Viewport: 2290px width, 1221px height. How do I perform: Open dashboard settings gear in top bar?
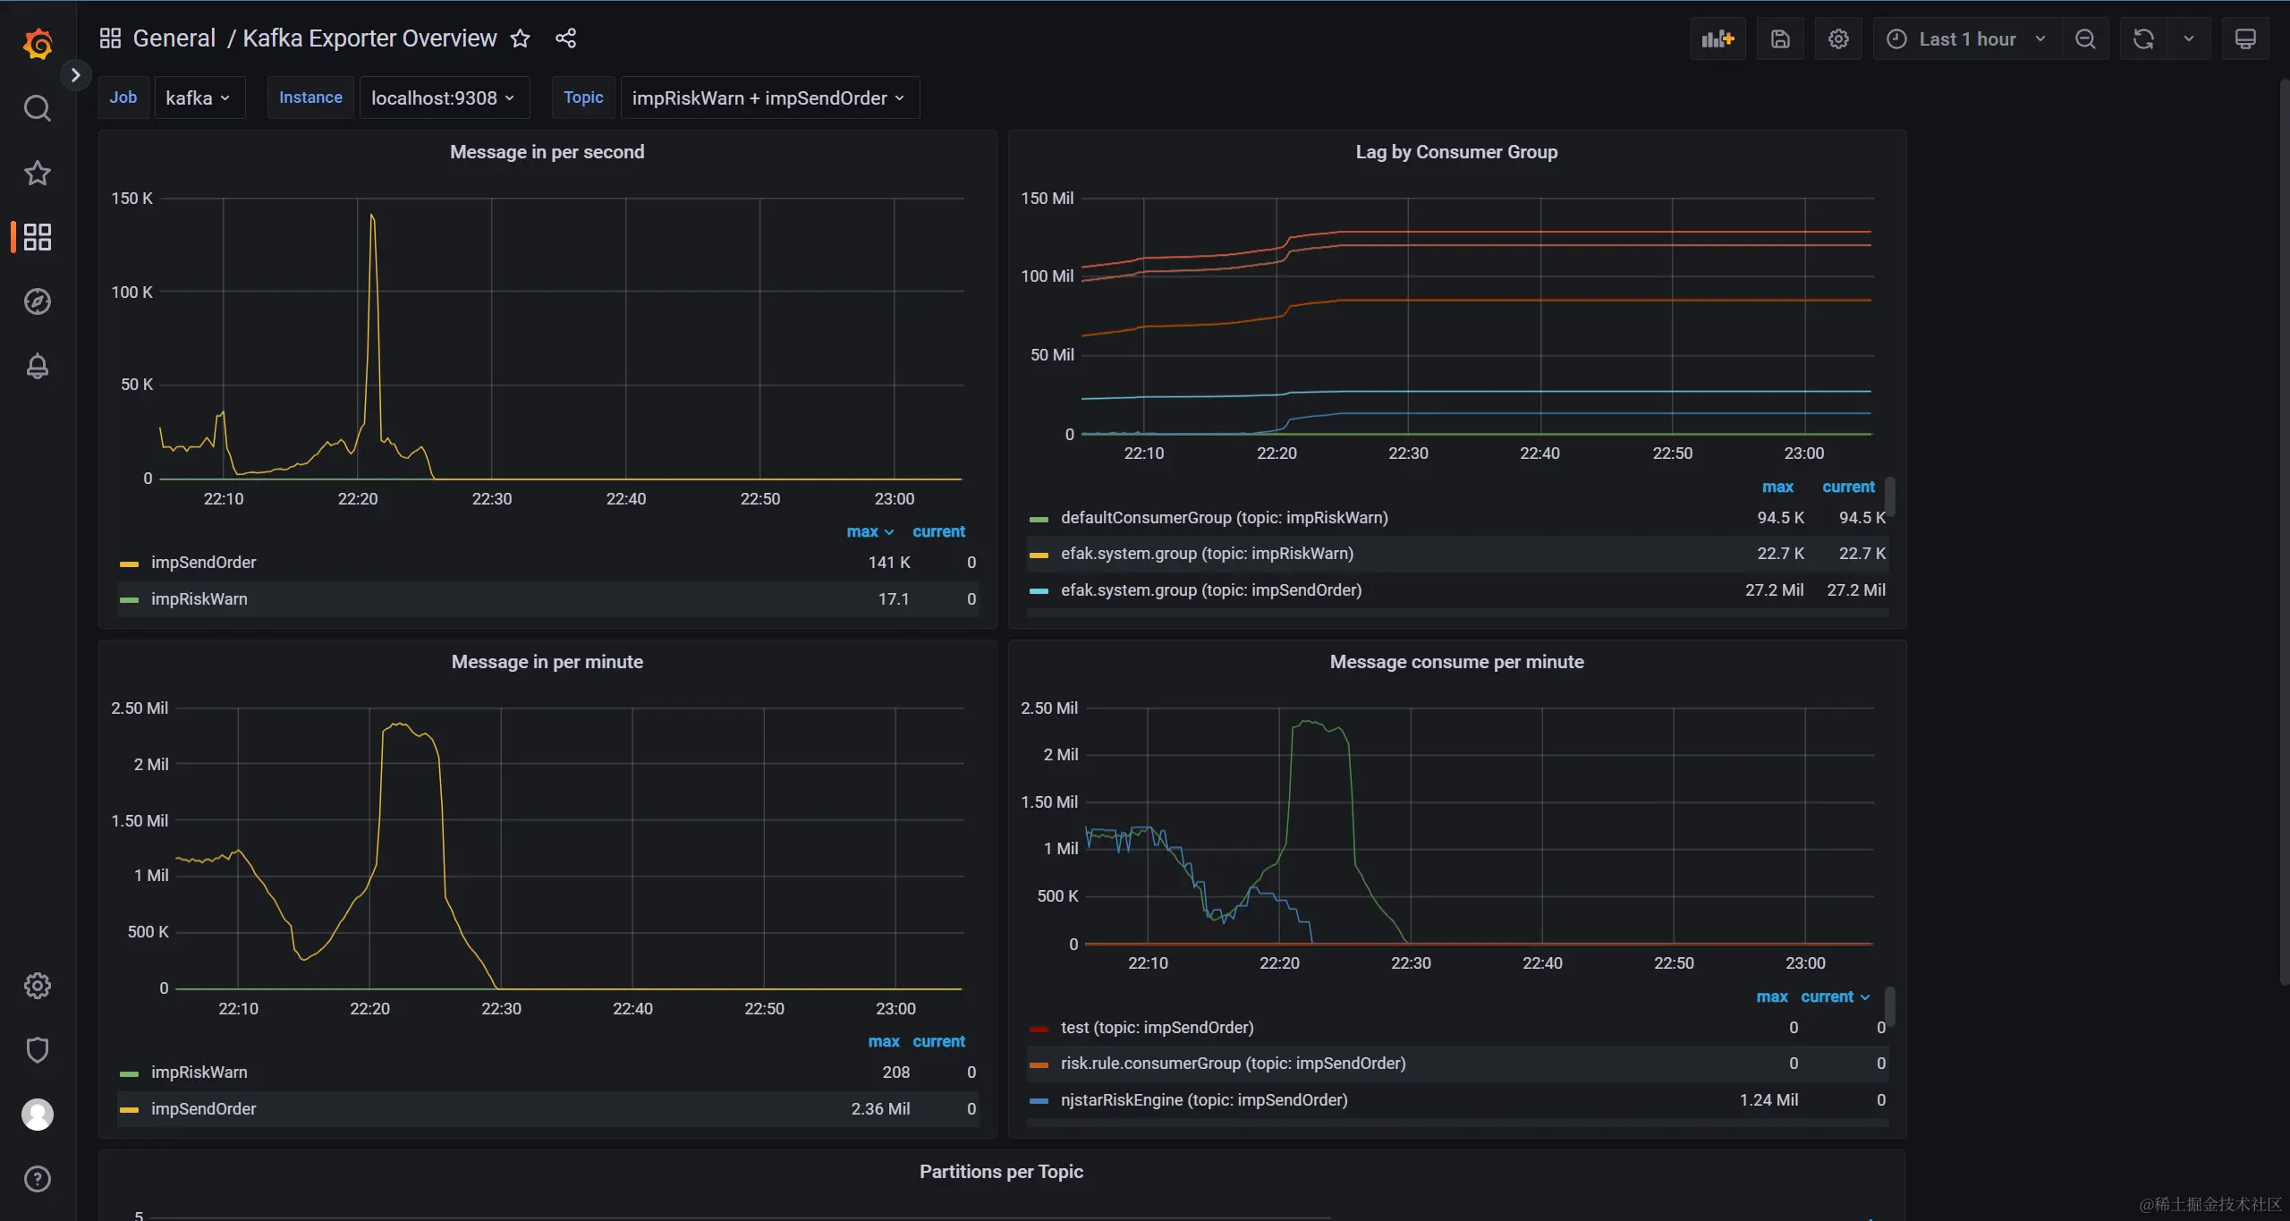(1838, 39)
